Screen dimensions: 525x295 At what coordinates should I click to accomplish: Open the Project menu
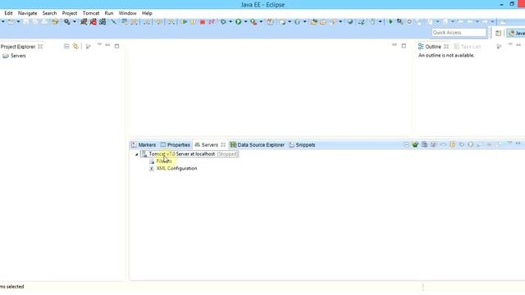[70, 13]
